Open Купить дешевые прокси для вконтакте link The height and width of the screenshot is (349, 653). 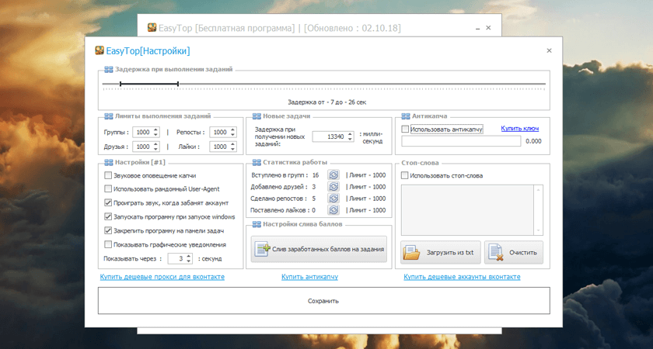[162, 277]
